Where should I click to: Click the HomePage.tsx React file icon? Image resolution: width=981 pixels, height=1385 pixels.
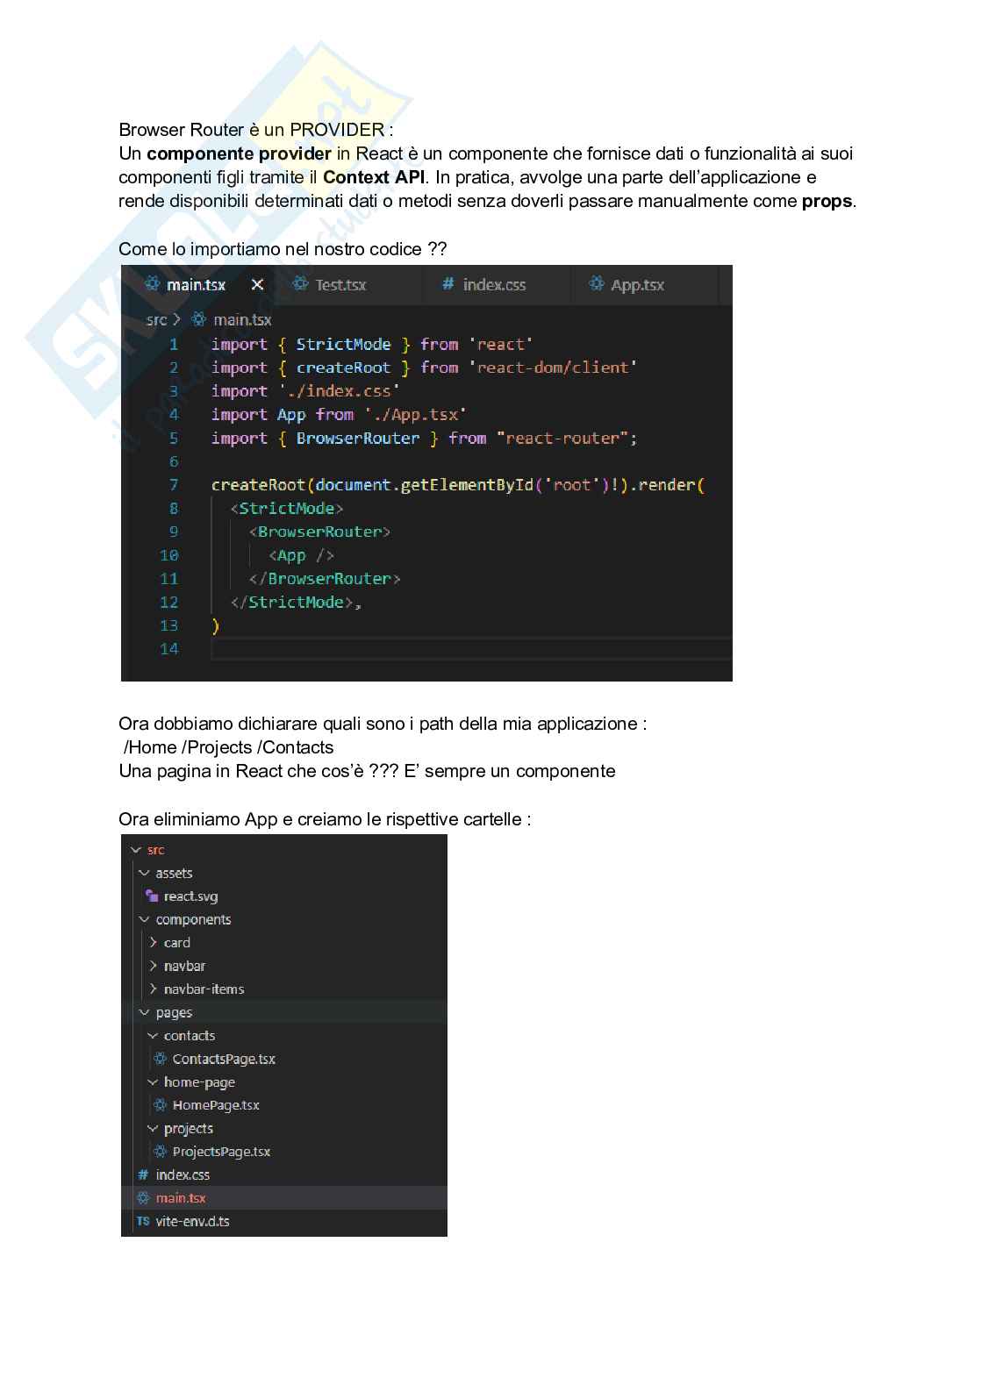[x=160, y=1105]
